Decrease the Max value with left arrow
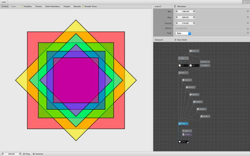 [177, 17]
